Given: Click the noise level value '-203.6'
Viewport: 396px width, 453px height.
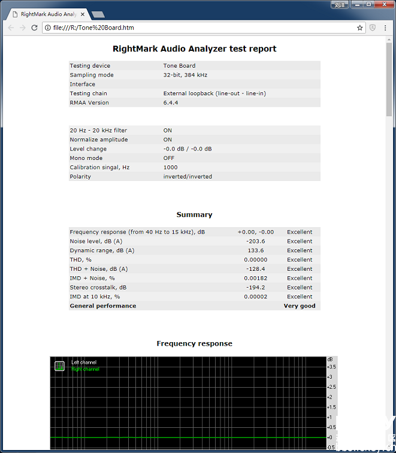Looking at the screenshot, I should tap(256, 241).
